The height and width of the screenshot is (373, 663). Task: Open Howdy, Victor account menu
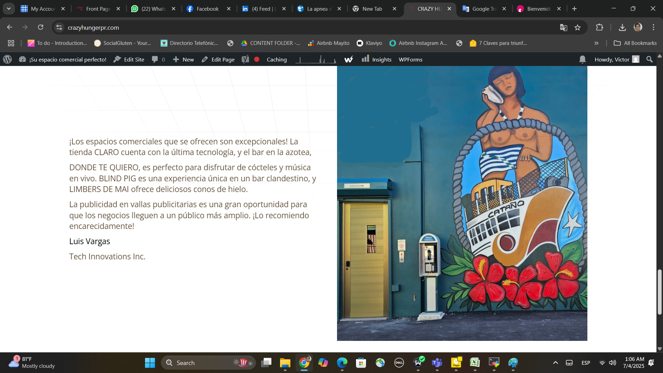[617, 59]
